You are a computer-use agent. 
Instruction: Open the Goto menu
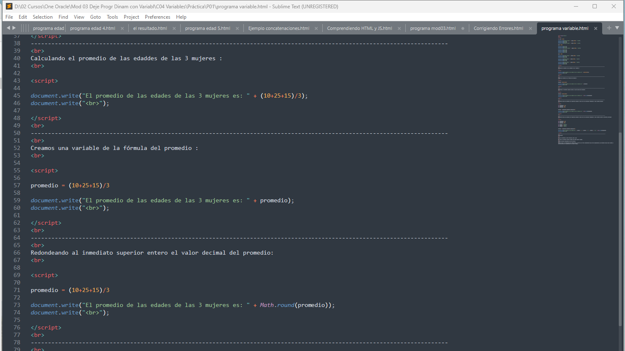coord(96,17)
